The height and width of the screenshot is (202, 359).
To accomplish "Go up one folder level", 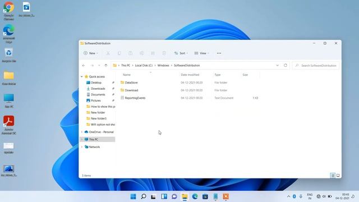I will pos(106,66).
